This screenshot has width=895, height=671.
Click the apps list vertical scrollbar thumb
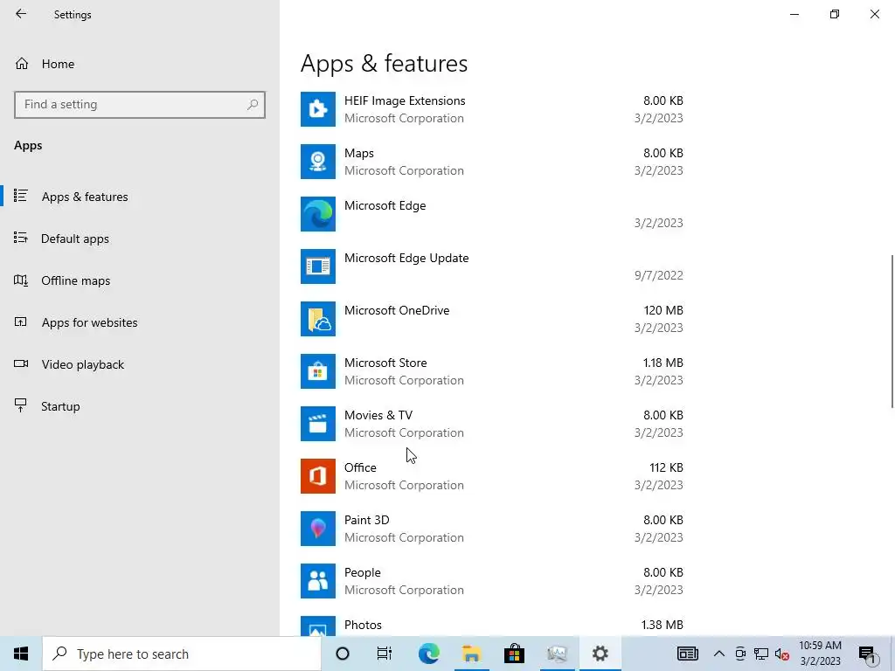(x=892, y=331)
